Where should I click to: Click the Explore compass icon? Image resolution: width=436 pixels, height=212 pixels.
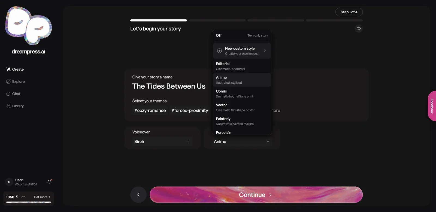pos(8,82)
